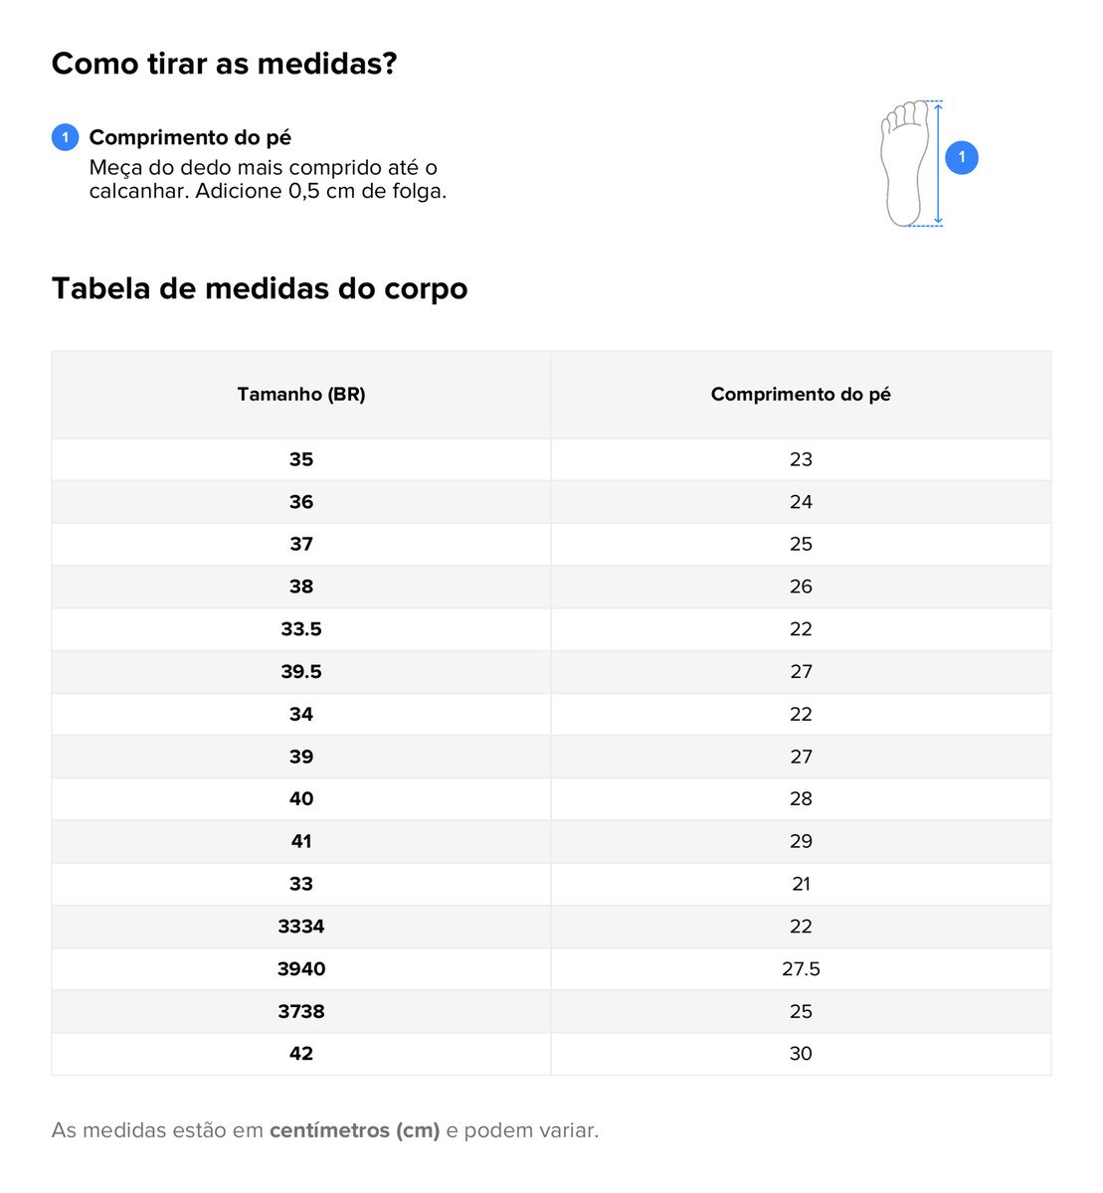The width and height of the screenshot is (1103, 1193).
Task: Select the size 33.5 row label
Action: (301, 629)
